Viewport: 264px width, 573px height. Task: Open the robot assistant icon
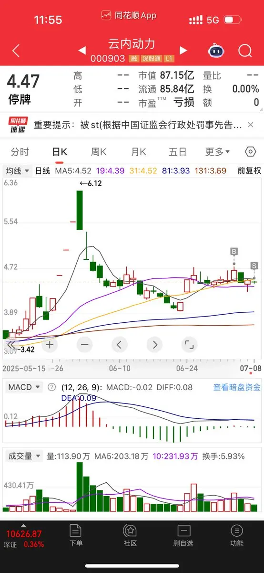click(216, 51)
